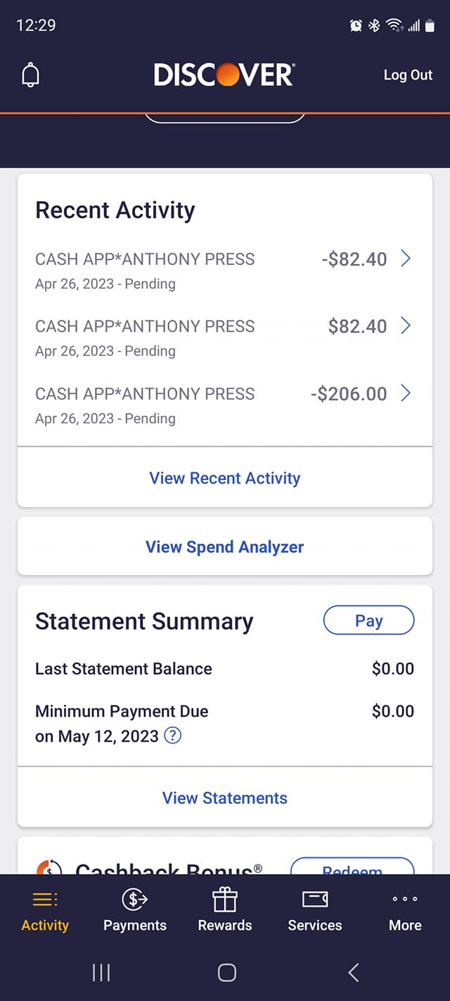Open the Services card icon
The height and width of the screenshot is (1001, 450).
pyautogui.click(x=315, y=900)
